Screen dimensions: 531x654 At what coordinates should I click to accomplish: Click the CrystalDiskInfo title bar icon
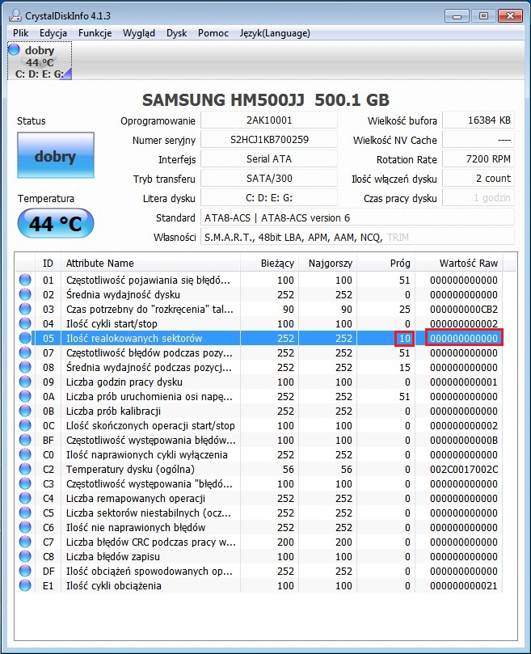pyautogui.click(x=15, y=15)
